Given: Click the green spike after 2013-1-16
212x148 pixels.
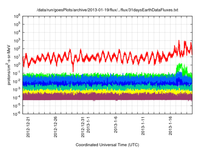Looking at the screenshot, I should [x=181, y=67].
